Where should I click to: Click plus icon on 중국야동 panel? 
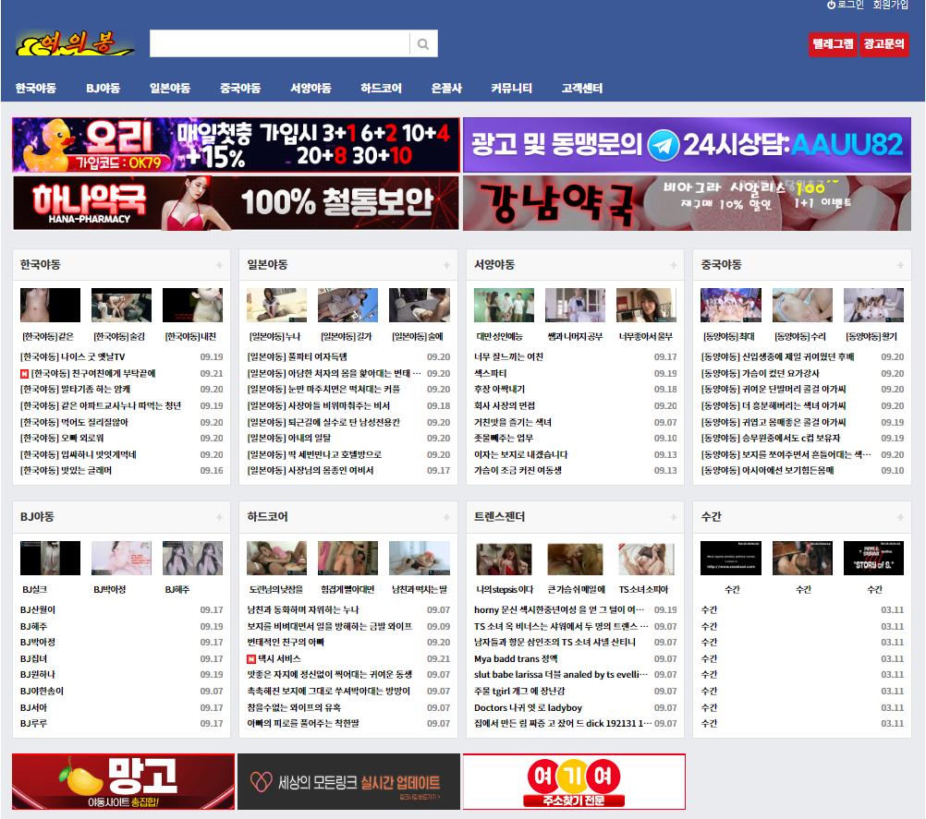click(900, 265)
